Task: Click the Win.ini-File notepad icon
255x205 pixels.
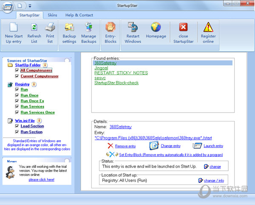Action: [x=10, y=121]
